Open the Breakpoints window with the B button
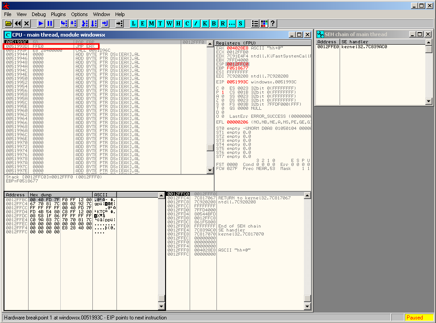 pyautogui.click(x=213, y=24)
